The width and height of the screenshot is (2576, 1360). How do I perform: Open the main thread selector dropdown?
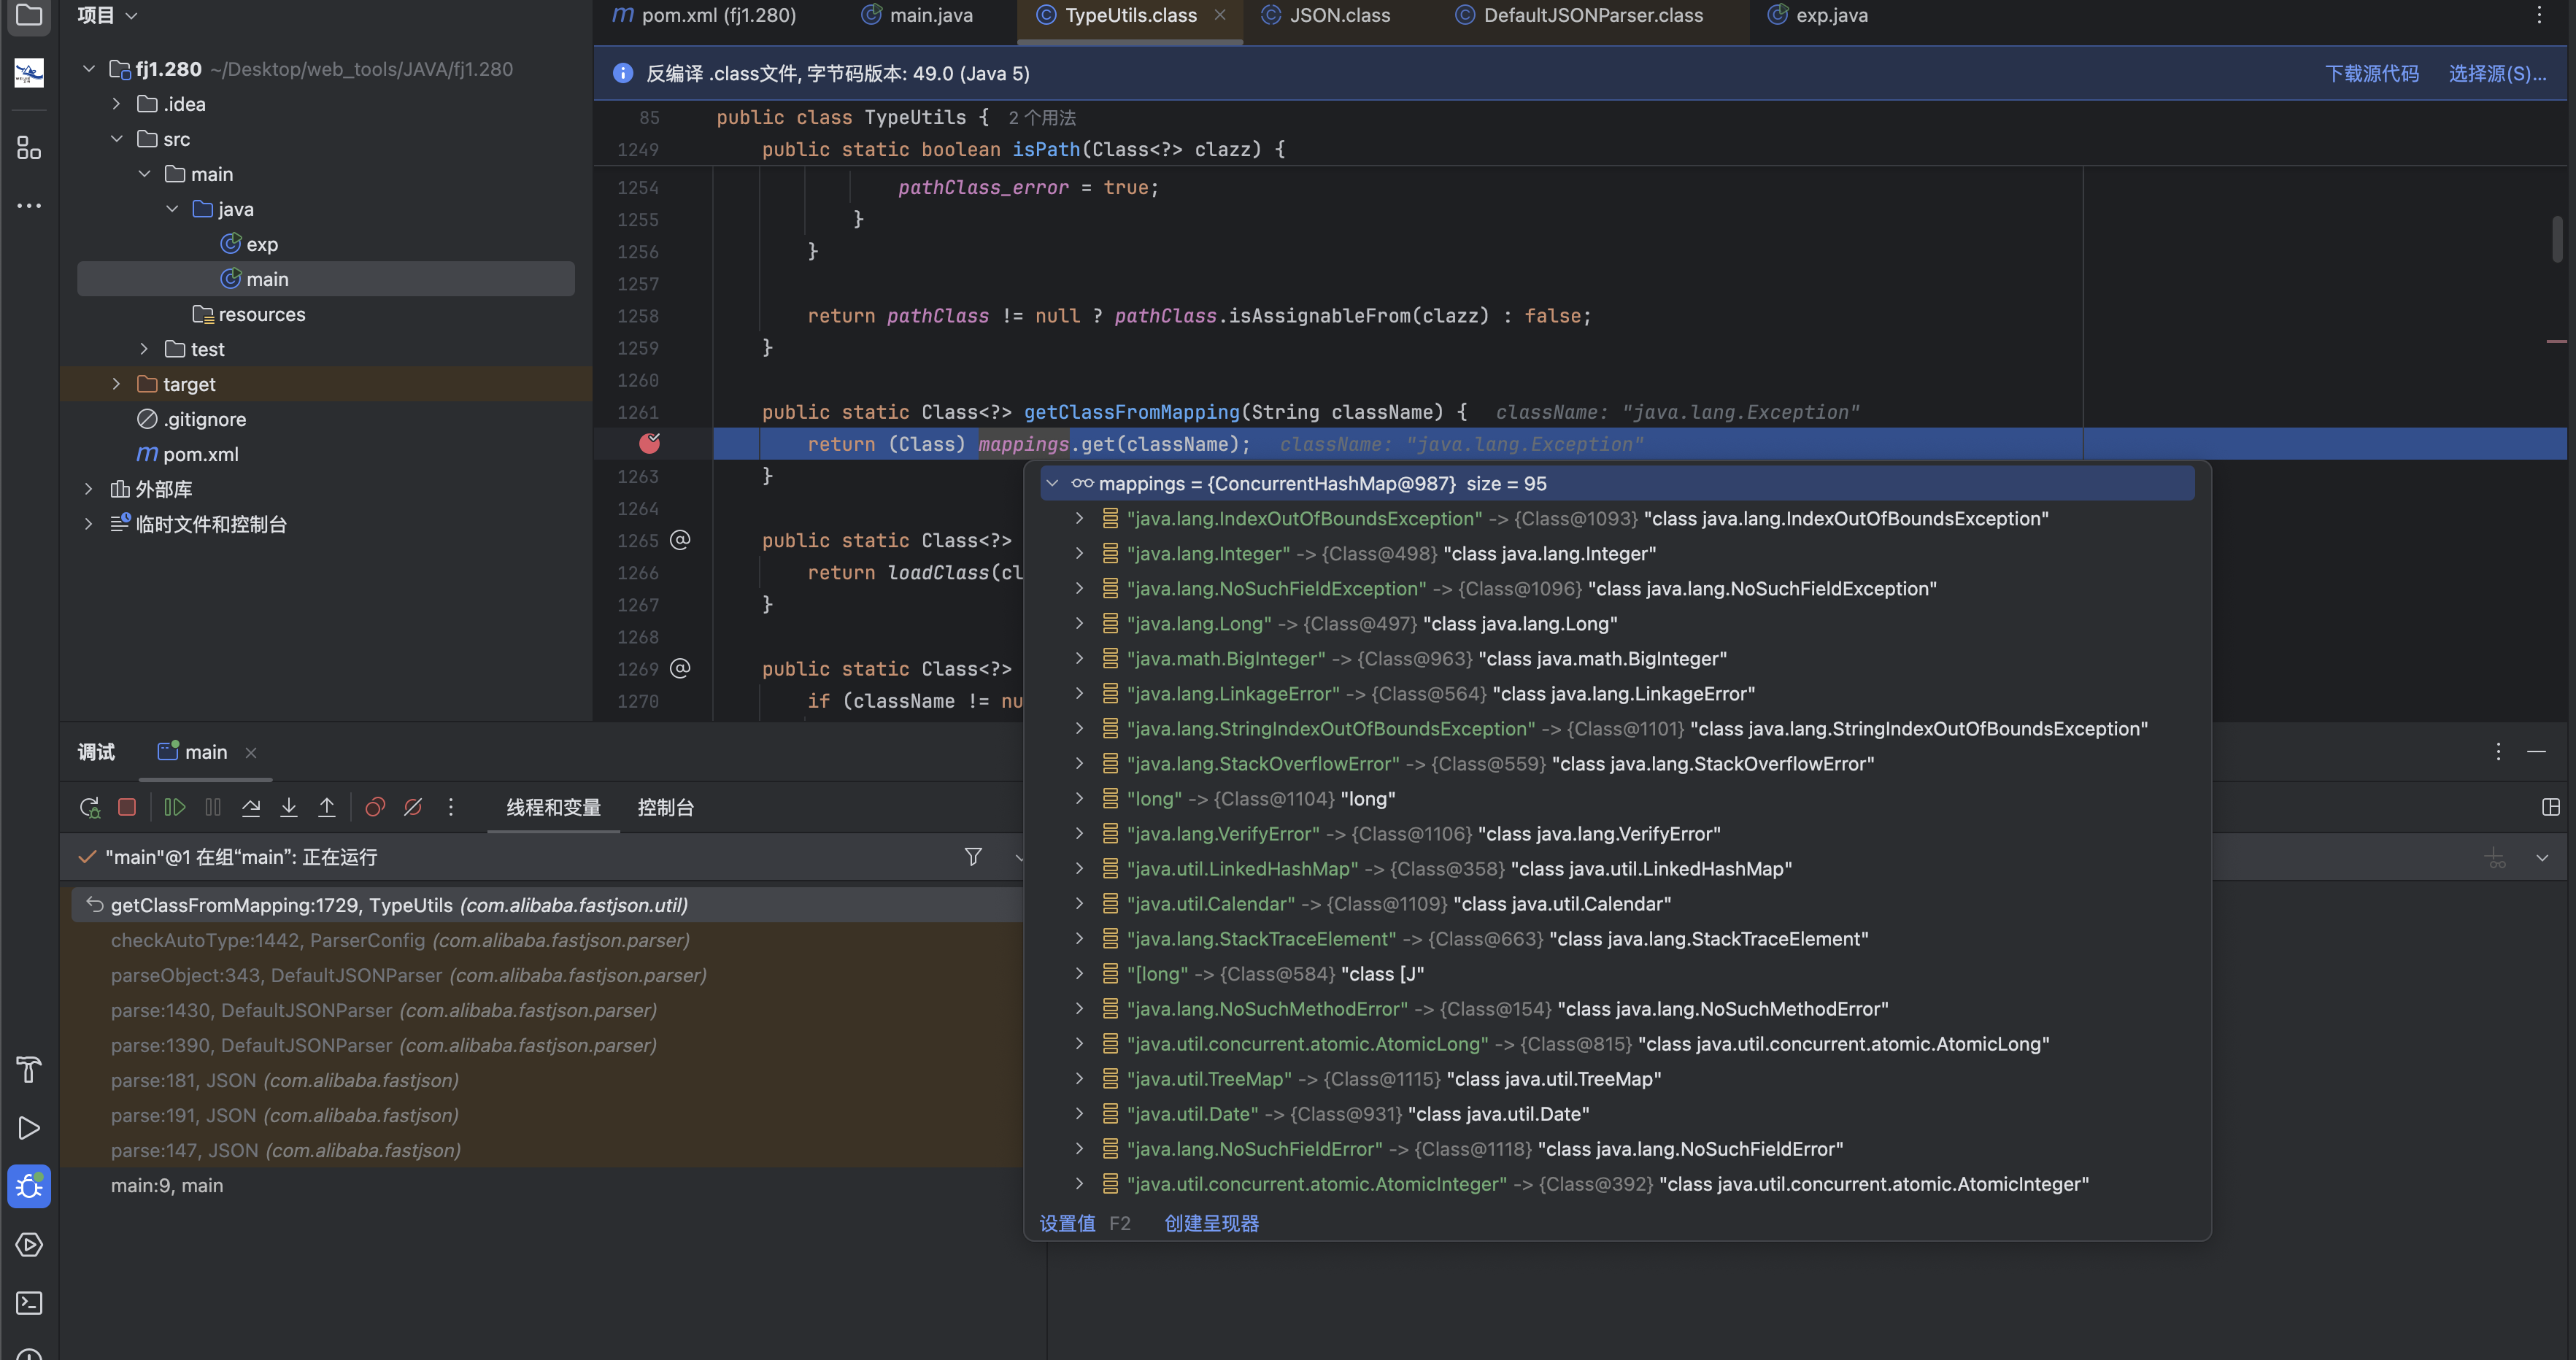1019,857
